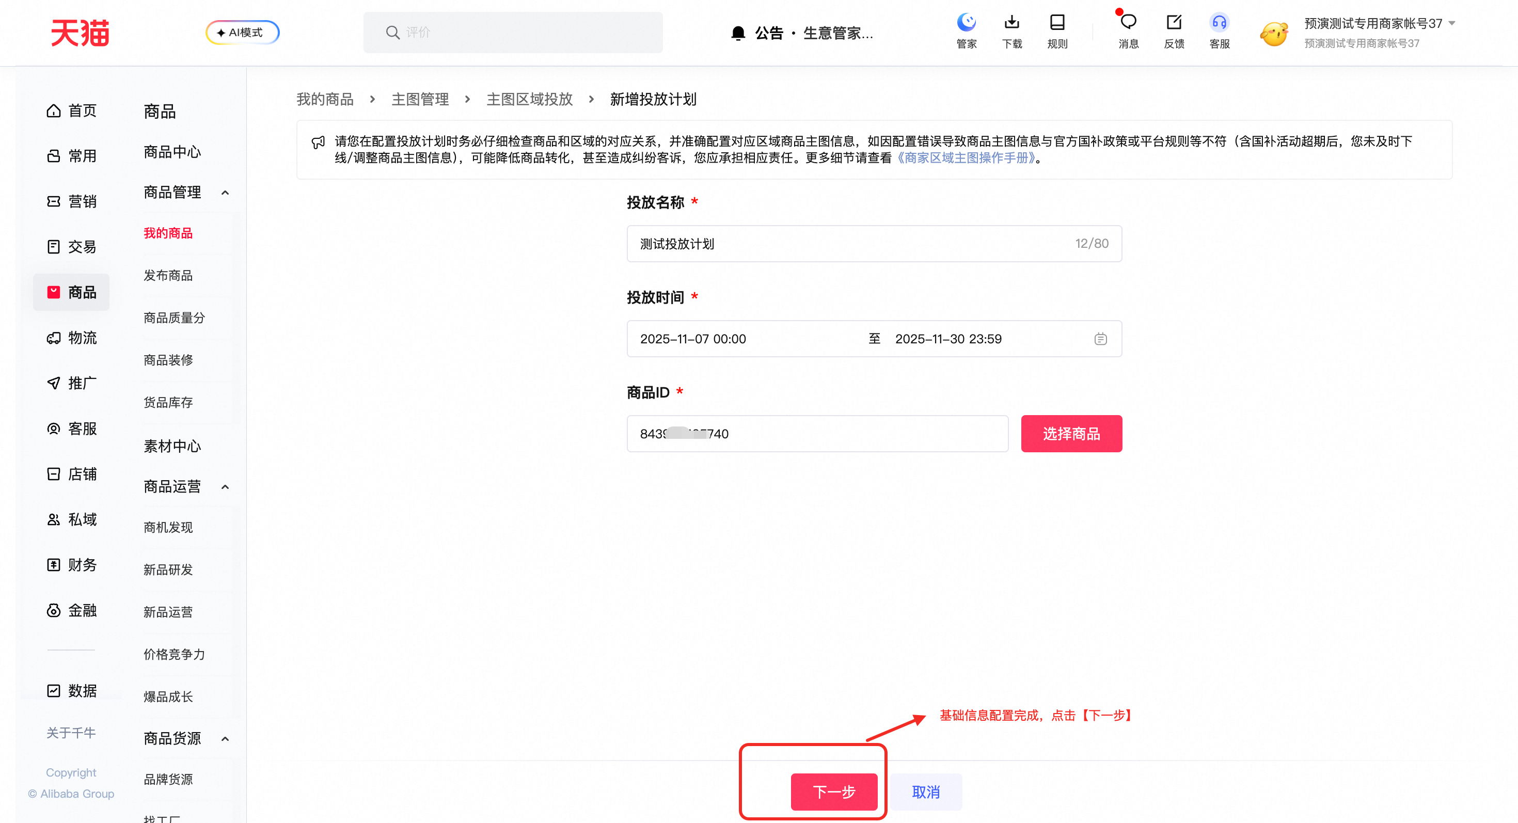Click the search magnifier icon
Viewport: 1518px width, 823px height.
(x=392, y=33)
